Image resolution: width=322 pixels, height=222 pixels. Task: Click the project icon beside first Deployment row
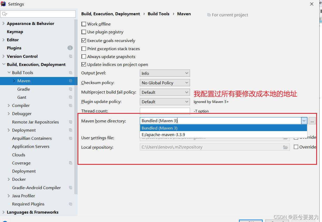point(70,130)
